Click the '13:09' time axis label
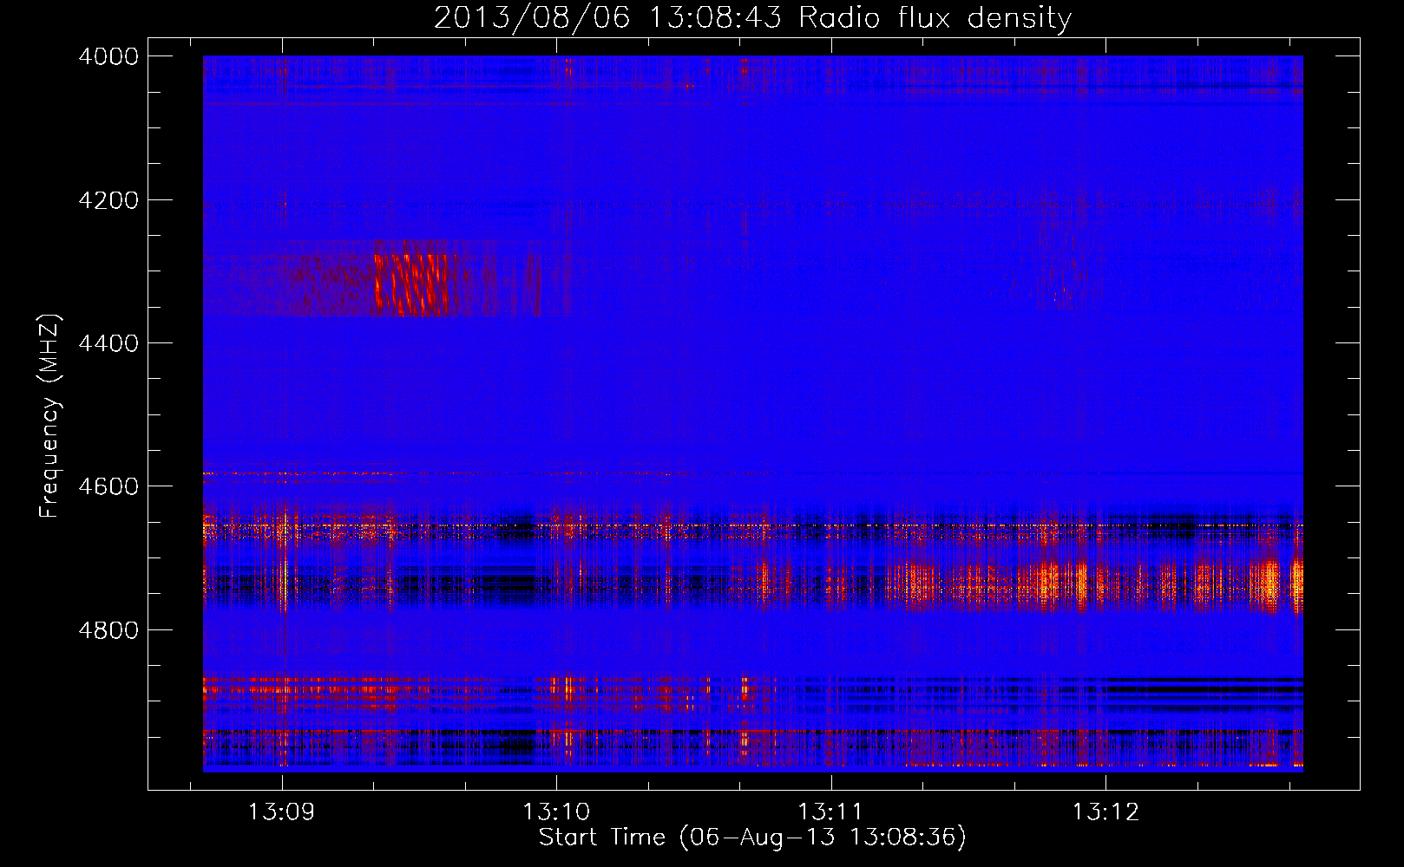This screenshot has height=867, width=1404. pos(281,812)
